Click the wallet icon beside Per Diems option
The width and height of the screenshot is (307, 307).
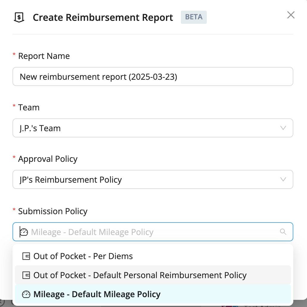(26, 256)
